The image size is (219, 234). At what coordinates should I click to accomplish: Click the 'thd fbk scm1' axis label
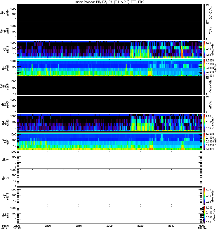pos(6,141)
